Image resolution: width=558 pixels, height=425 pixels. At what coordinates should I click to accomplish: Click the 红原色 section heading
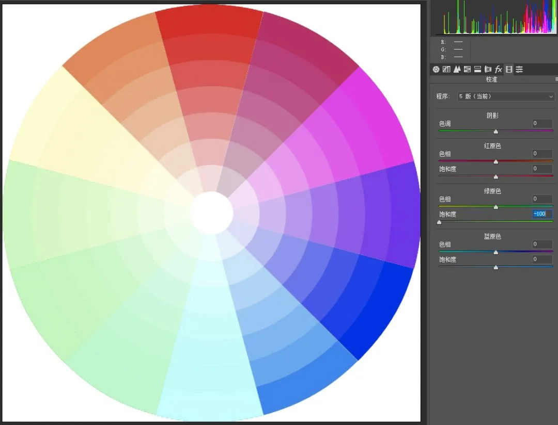(x=492, y=145)
